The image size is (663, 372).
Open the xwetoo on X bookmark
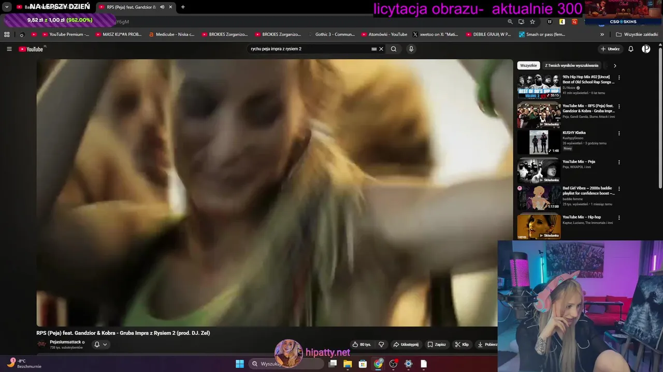tap(436, 35)
